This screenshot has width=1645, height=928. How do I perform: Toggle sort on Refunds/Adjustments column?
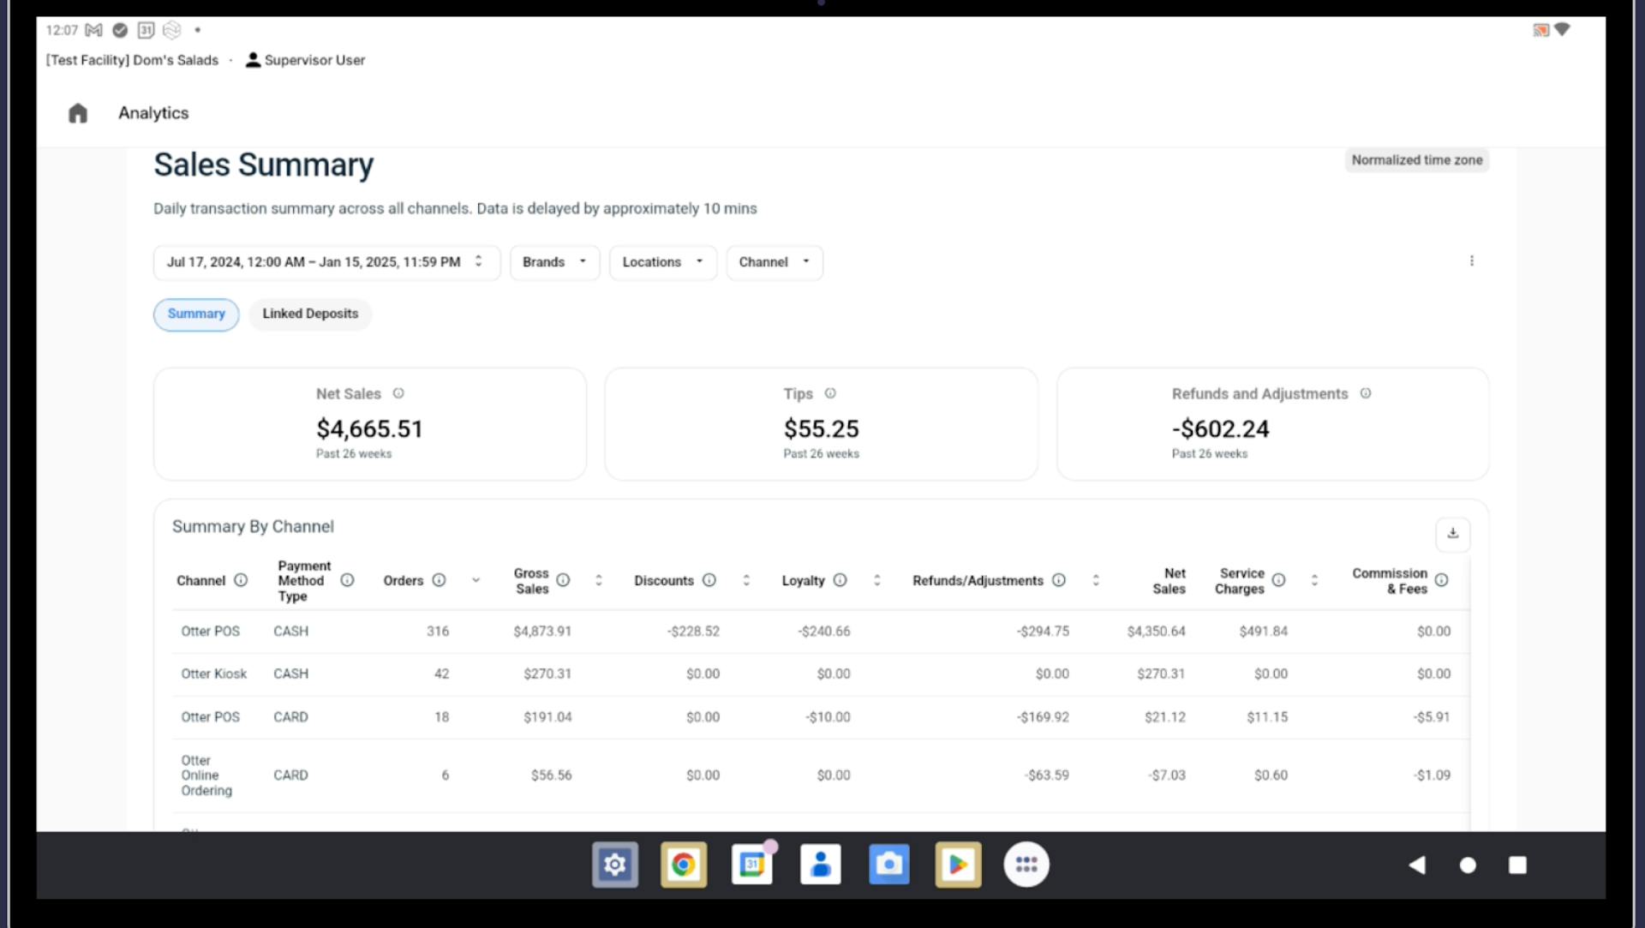(x=1095, y=581)
